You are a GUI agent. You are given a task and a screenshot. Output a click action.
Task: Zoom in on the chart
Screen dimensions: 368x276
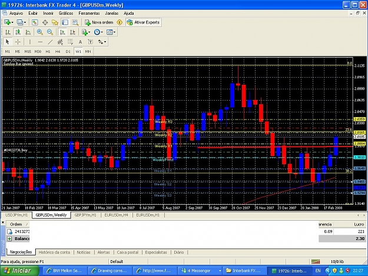pos(39,32)
